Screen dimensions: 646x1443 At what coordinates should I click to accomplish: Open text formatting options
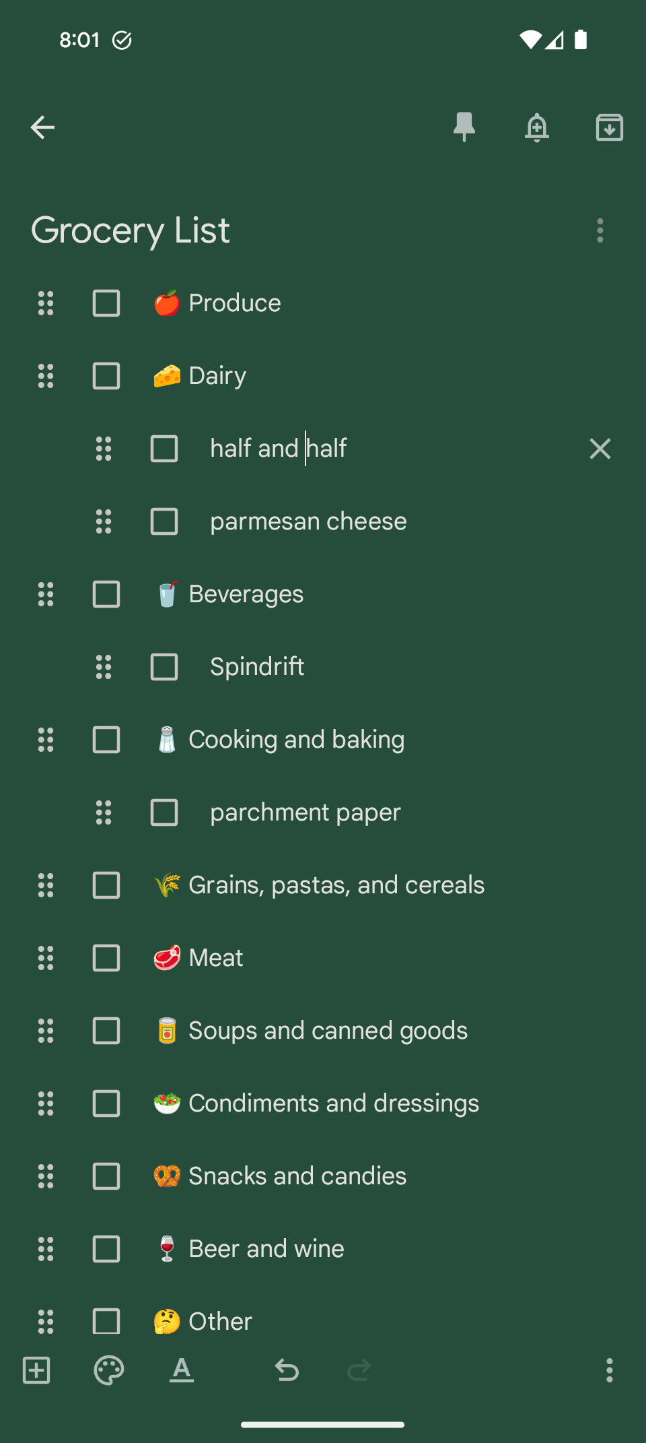(x=181, y=1370)
